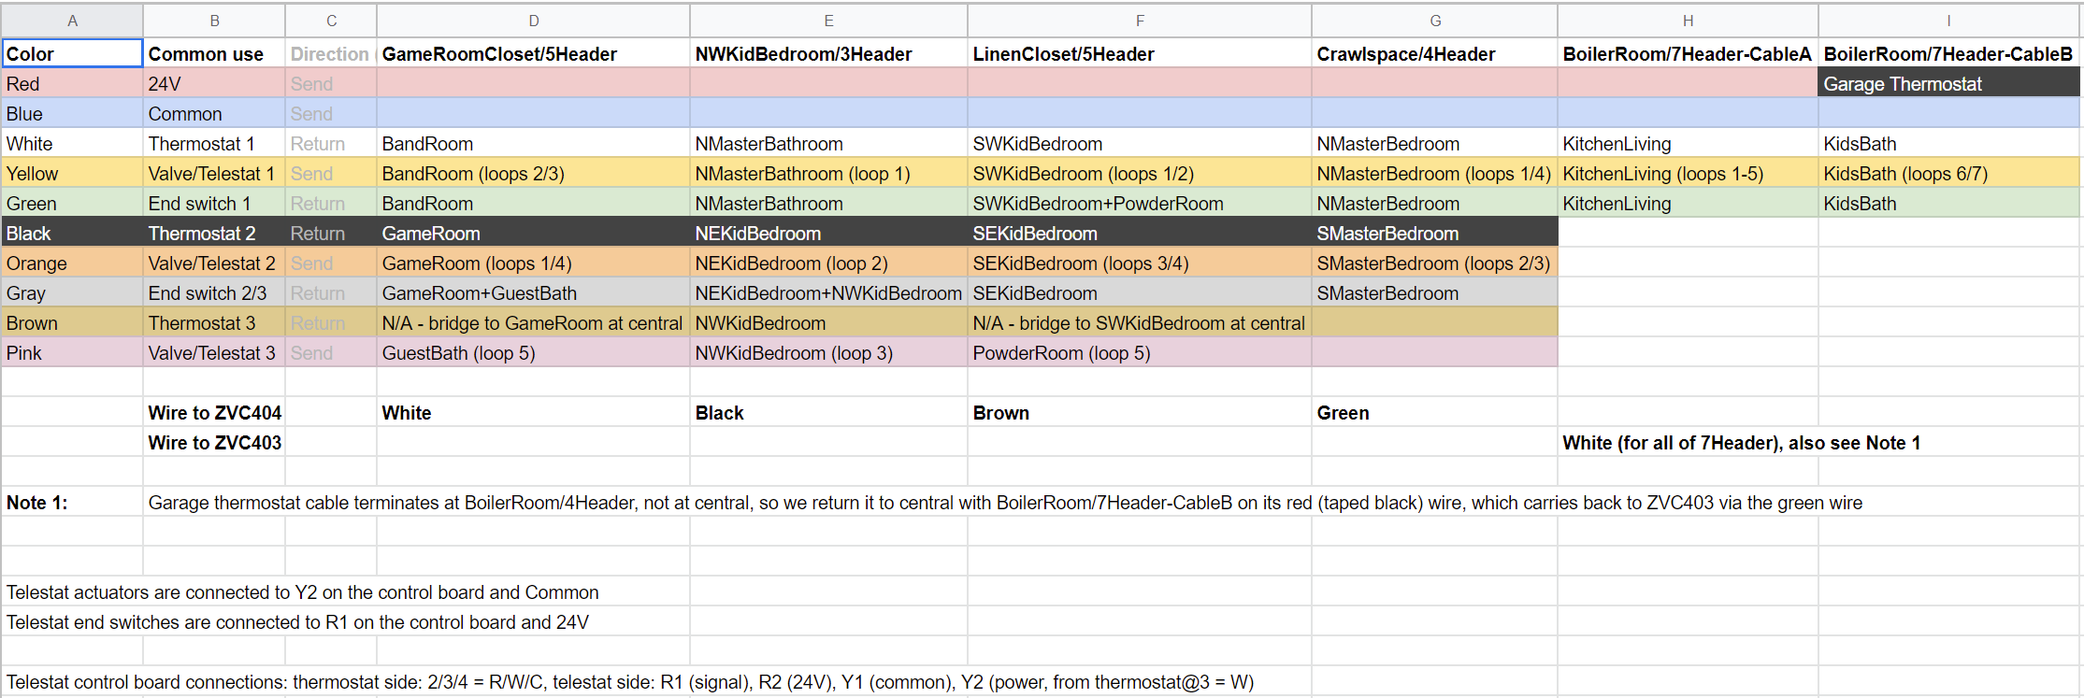The height and width of the screenshot is (698, 2084).
Task: Select 'SWKidBedroom+PowderRoom' cell
Action: (x=1139, y=203)
